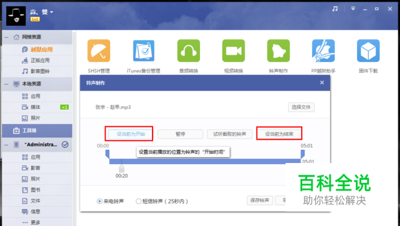
Task: Click the +1 badge next to 媒体
Action: (x=64, y=108)
